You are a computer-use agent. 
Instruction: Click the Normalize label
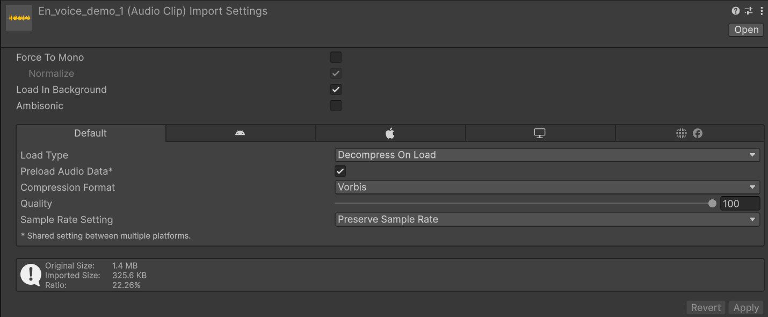[x=52, y=74]
